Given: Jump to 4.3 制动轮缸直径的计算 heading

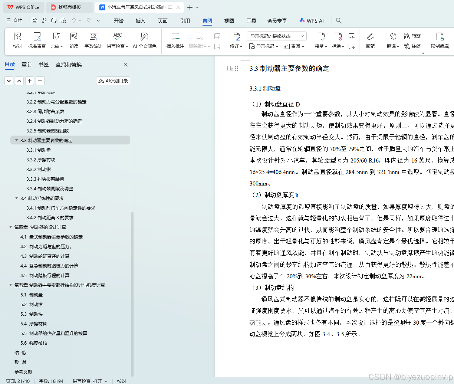Looking at the screenshot, I should click(x=45, y=256).
